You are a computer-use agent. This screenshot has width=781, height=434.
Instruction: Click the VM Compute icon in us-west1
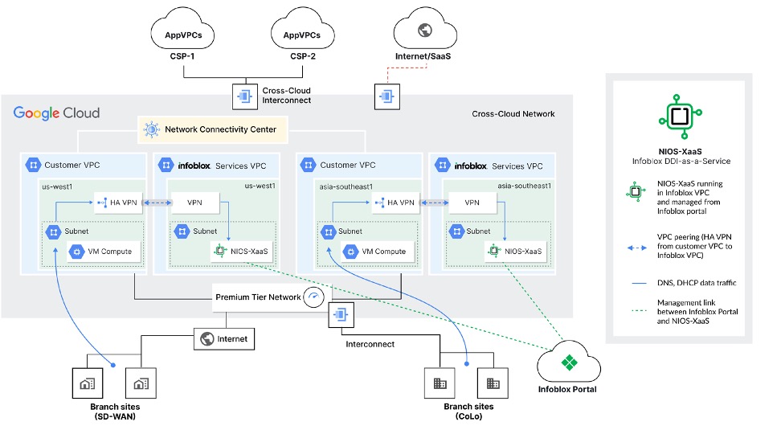click(x=77, y=252)
